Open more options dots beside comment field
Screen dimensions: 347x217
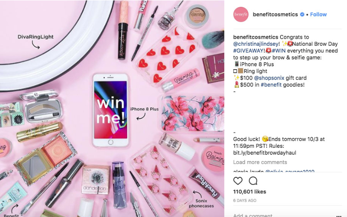pos(338,216)
